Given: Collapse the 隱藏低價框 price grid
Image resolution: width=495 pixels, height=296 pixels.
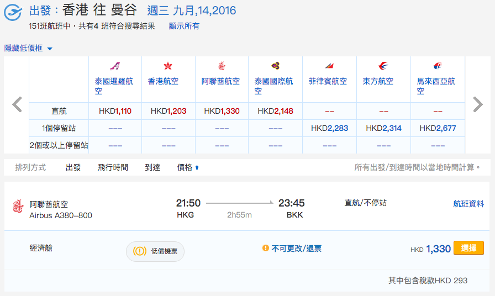Looking at the screenshot, I should [x=28, y=48].
